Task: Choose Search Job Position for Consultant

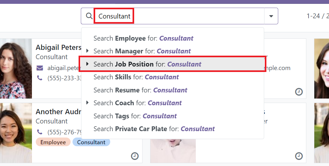Action: [x=147, y=64]
